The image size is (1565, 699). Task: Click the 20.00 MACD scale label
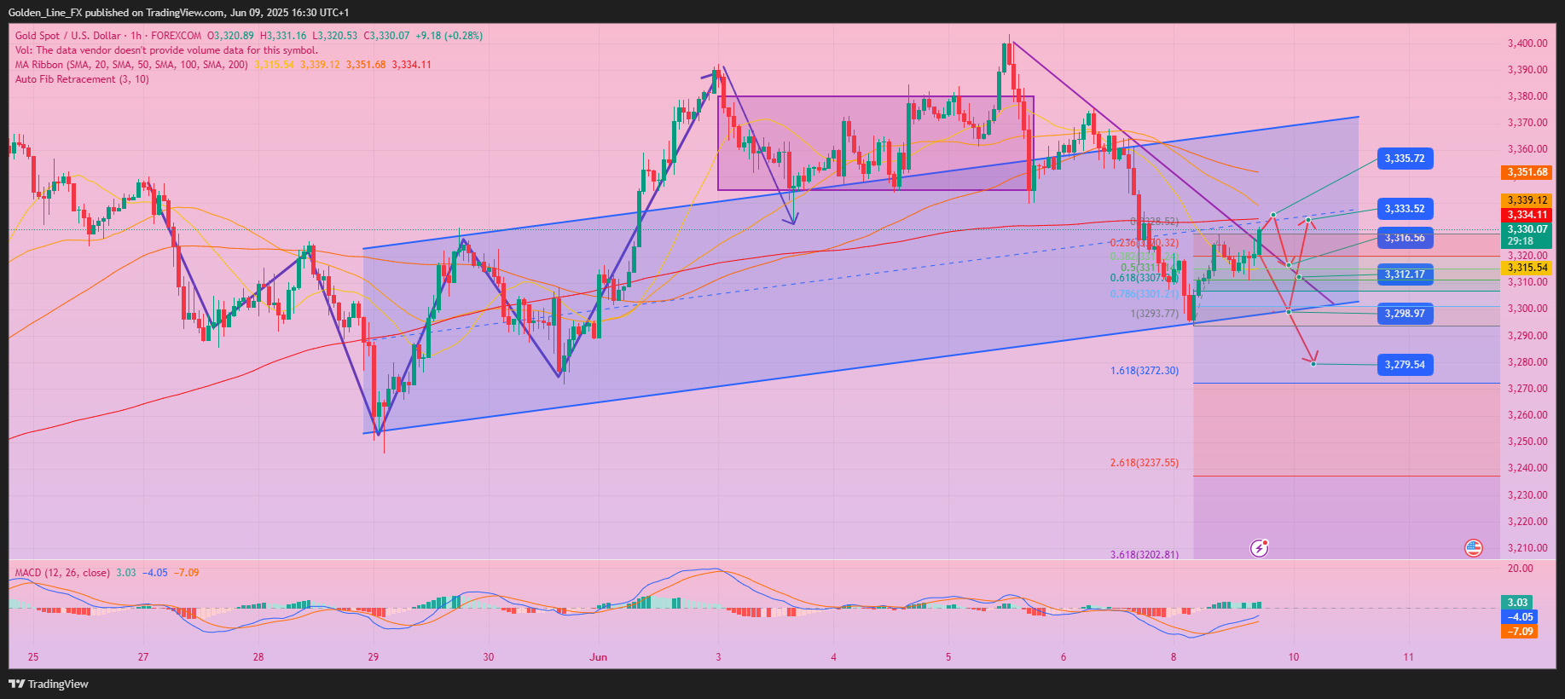pyautogui.click(x=1521, y=569)
